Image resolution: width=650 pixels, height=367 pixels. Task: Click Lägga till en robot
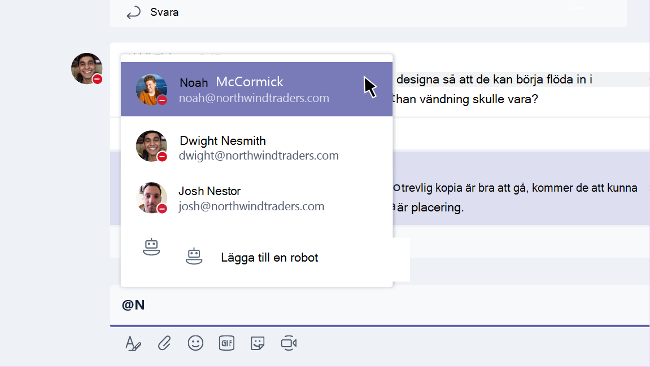[x=269, y=258]
